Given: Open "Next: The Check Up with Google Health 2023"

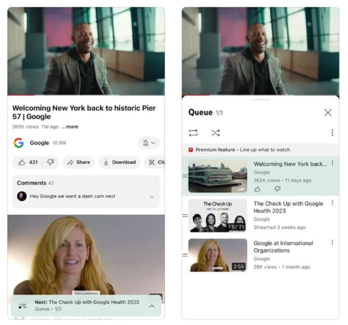Looking at the screenshot, I should pos(87,302).
